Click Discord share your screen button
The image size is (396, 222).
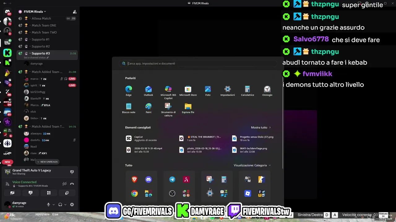pos(30,193)
